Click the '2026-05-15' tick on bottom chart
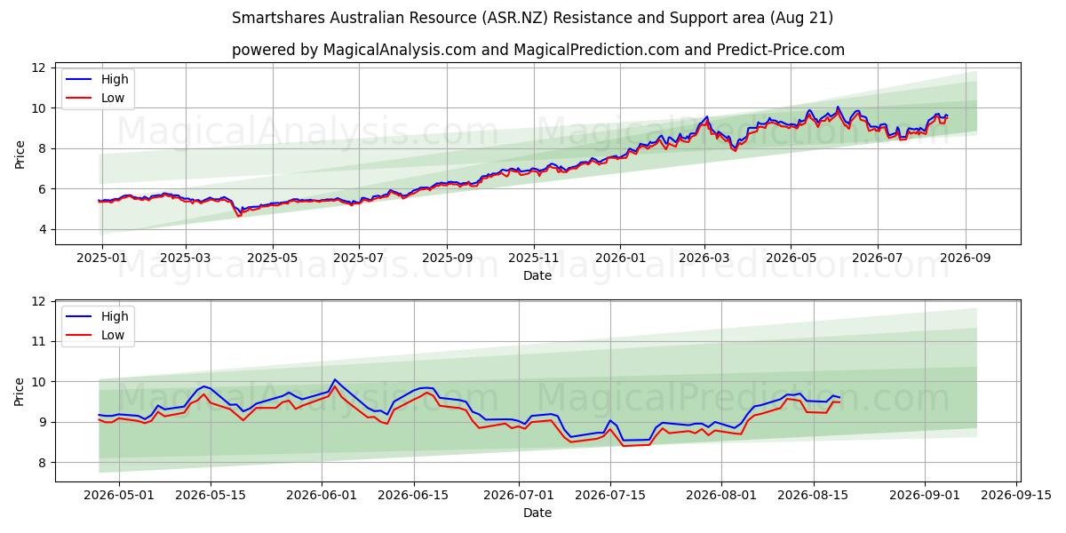The image size is (1066, 533). pos(211,496)
